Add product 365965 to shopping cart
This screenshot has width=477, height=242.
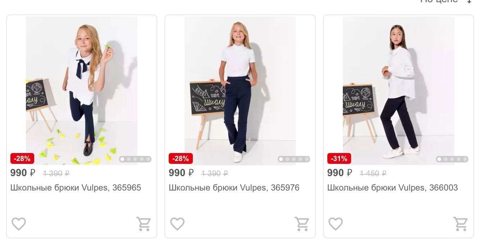coord(144,224)
